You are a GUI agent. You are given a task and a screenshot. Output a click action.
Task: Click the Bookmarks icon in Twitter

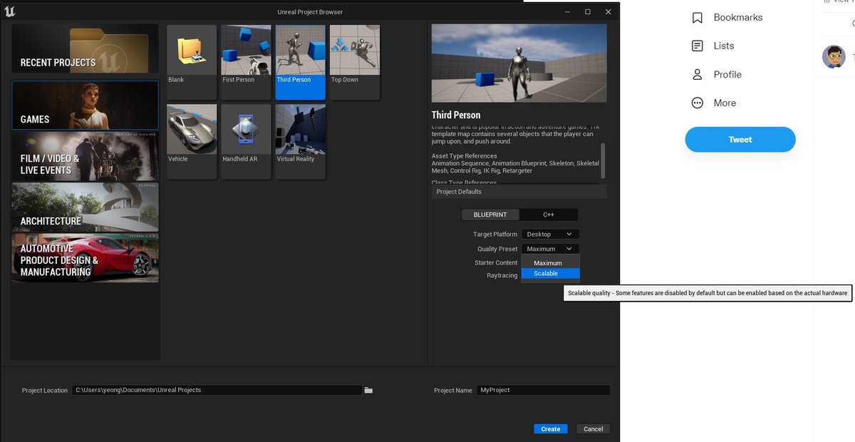click(x=698, y=18)
